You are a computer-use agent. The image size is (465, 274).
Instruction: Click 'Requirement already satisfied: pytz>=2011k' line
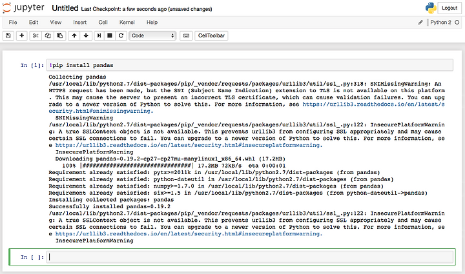click(x=214, y=173)
